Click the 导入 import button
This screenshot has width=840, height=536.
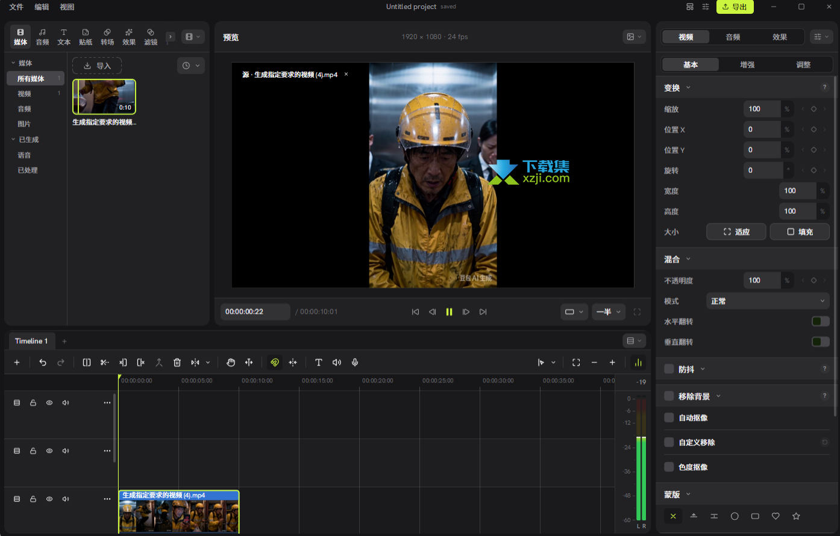97,66
